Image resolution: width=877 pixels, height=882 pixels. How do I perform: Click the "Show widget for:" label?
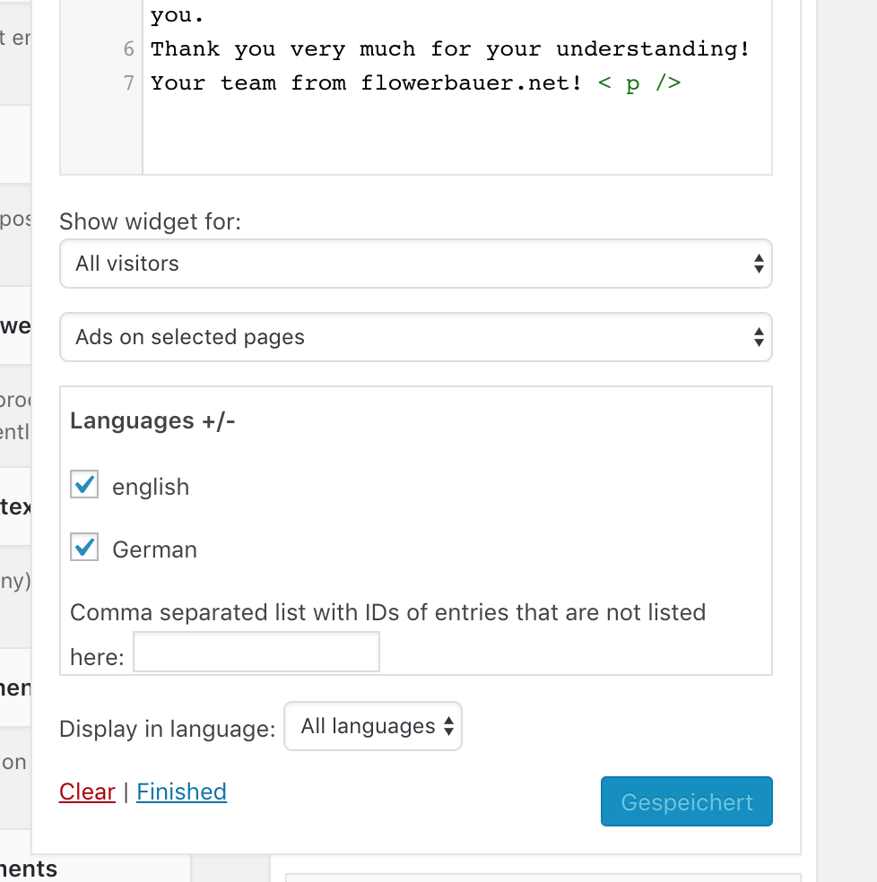coord(150,221)
